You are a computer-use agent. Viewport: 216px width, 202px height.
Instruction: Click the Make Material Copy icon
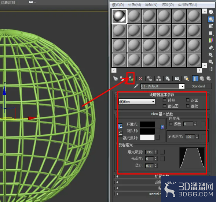[x=150, y=79]
